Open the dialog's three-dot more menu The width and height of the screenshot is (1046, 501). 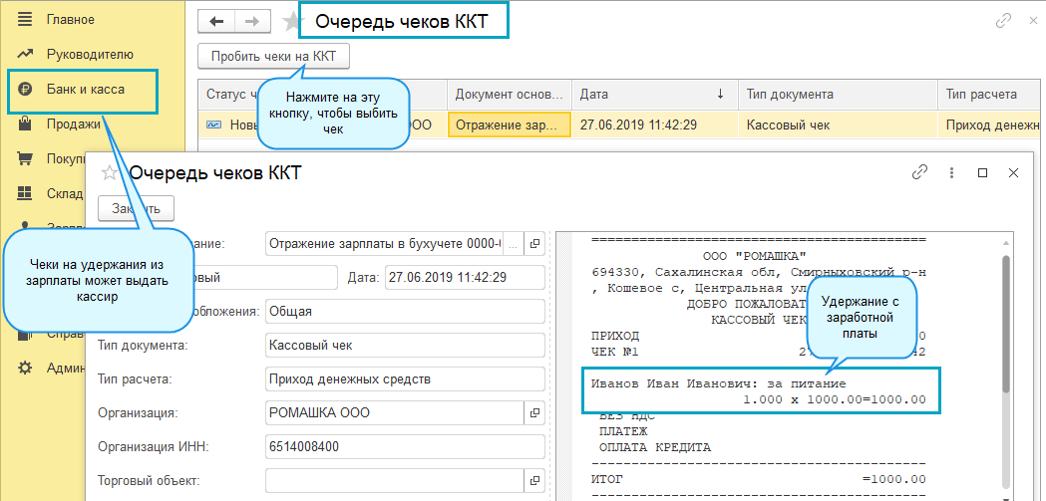[951, 172]
